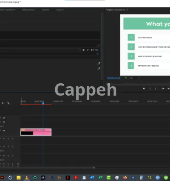Switch to the Project tab
Viewport: 170px width, 181px height.
pyautogui.click(x=60, y=10)
